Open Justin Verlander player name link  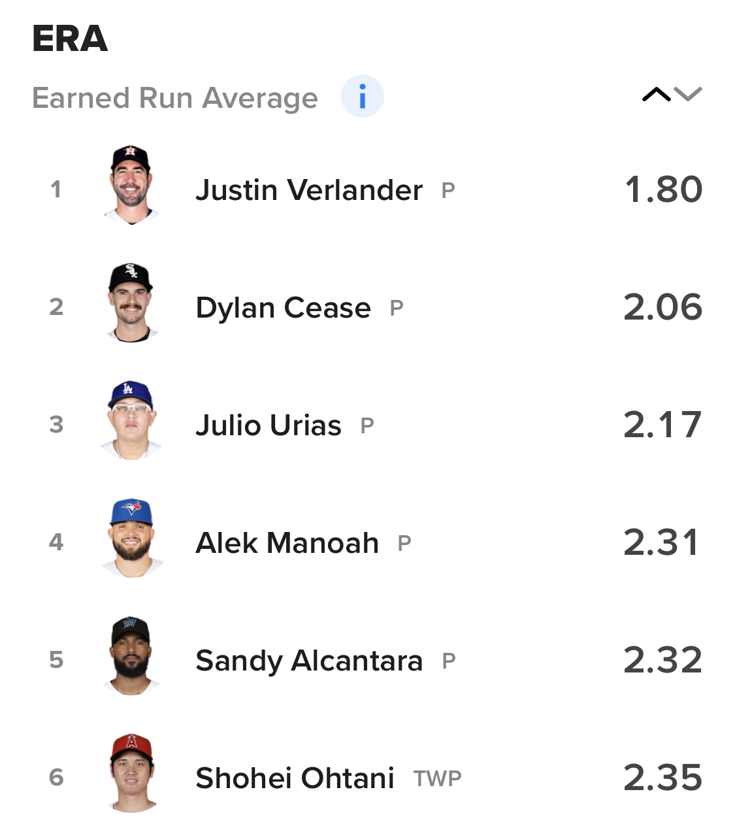[x=309, y=190]
